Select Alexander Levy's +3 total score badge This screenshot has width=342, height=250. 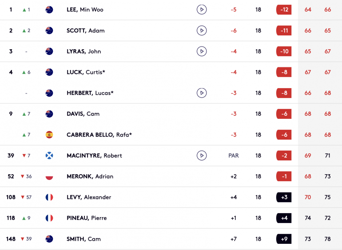[x=284, y=197]
